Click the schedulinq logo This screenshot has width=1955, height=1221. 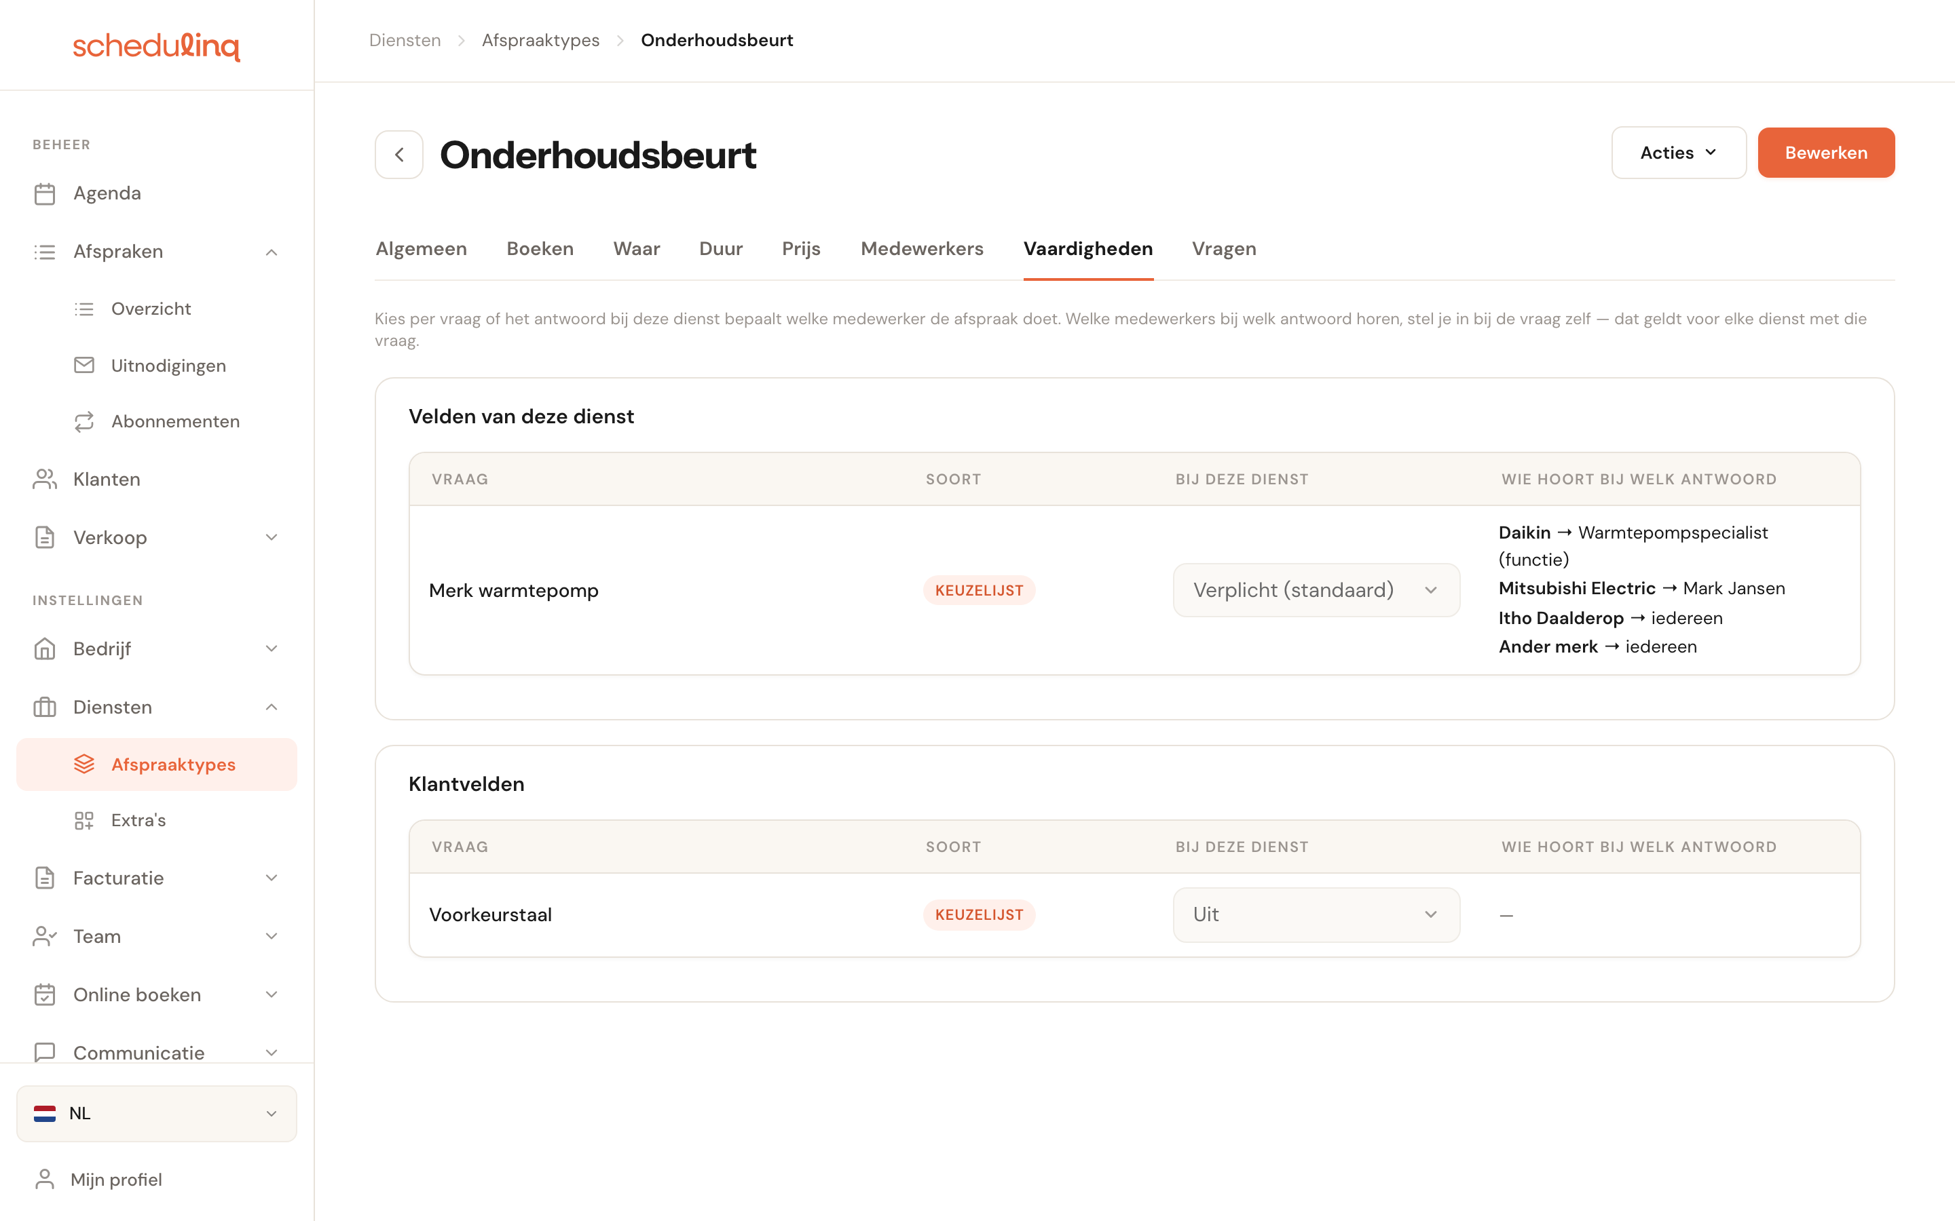(157, 46)
